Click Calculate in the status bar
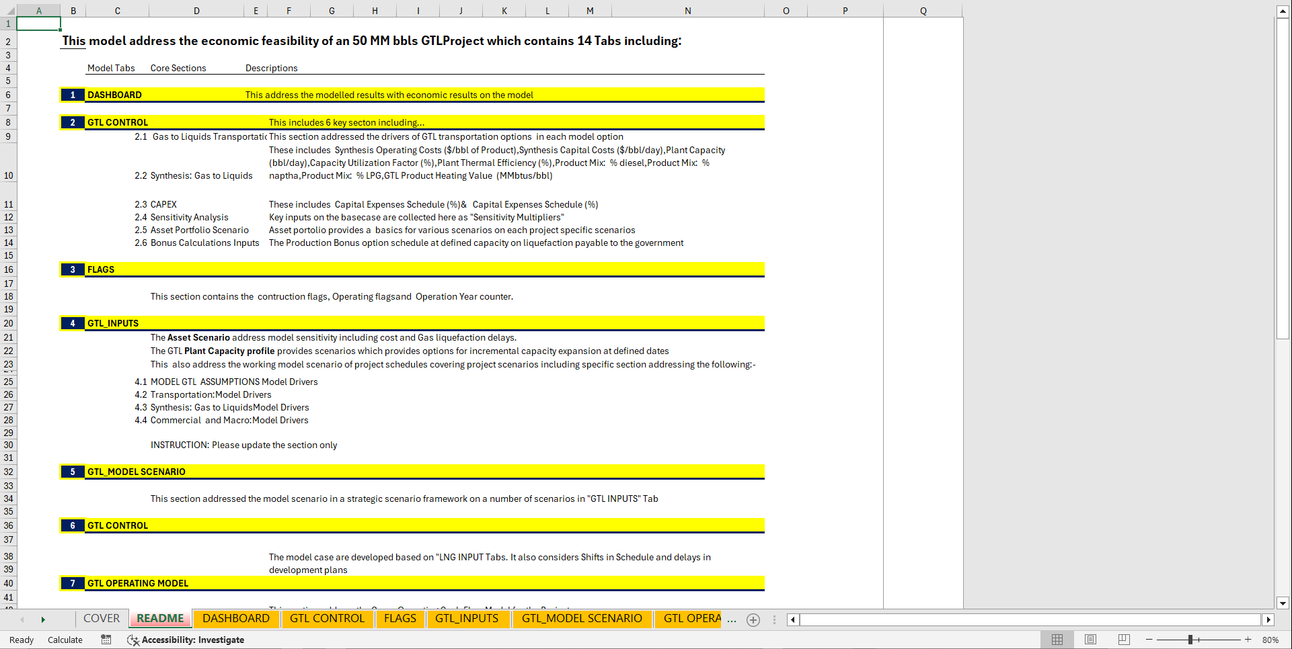This screenshot has height=649, width=1292. click(x=65, y=640)
